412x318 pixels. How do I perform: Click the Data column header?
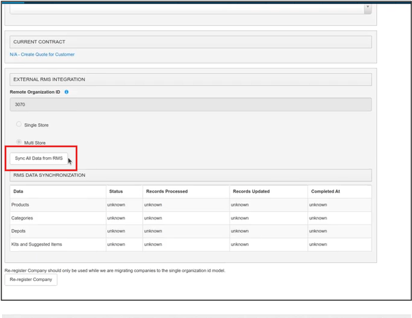coord(18,191)
